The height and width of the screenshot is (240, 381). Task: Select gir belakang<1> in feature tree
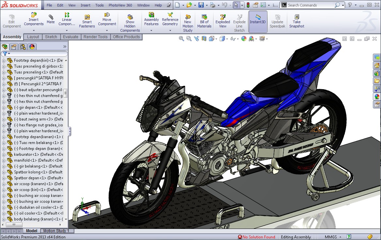(39, 167)
